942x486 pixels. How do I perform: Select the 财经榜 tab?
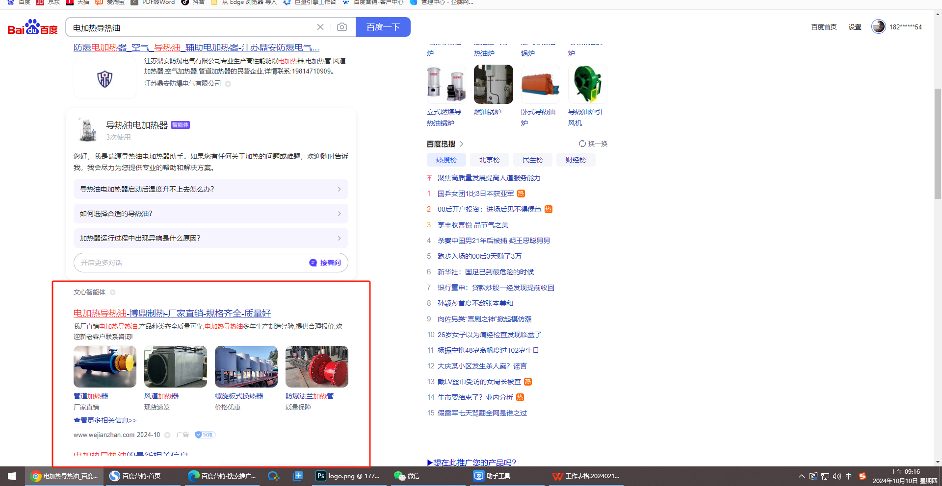(576, 160)
